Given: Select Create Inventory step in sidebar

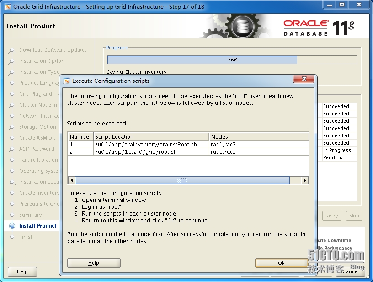Looking at the screenshot, I should 39,193.
